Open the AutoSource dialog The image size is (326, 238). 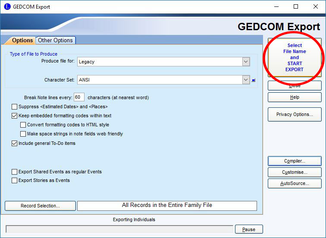click(x=295, y=184)
